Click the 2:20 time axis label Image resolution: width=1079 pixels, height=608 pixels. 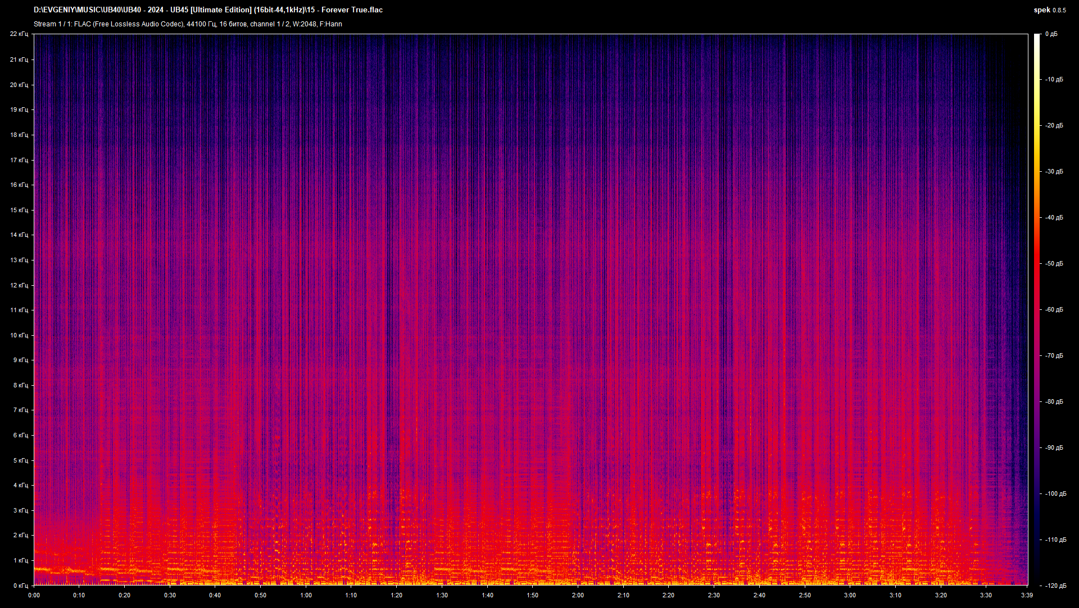[x=669, y=595]
